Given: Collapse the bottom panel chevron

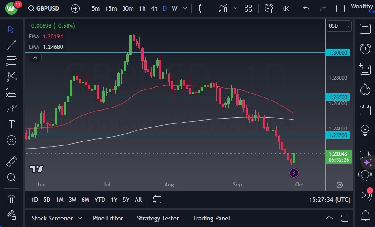Looking at the screenshot, I should tap(329, 218).
